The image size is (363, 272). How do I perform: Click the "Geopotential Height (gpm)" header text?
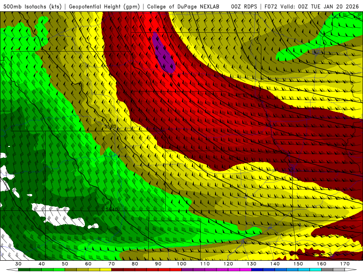[x=104, y=6]
